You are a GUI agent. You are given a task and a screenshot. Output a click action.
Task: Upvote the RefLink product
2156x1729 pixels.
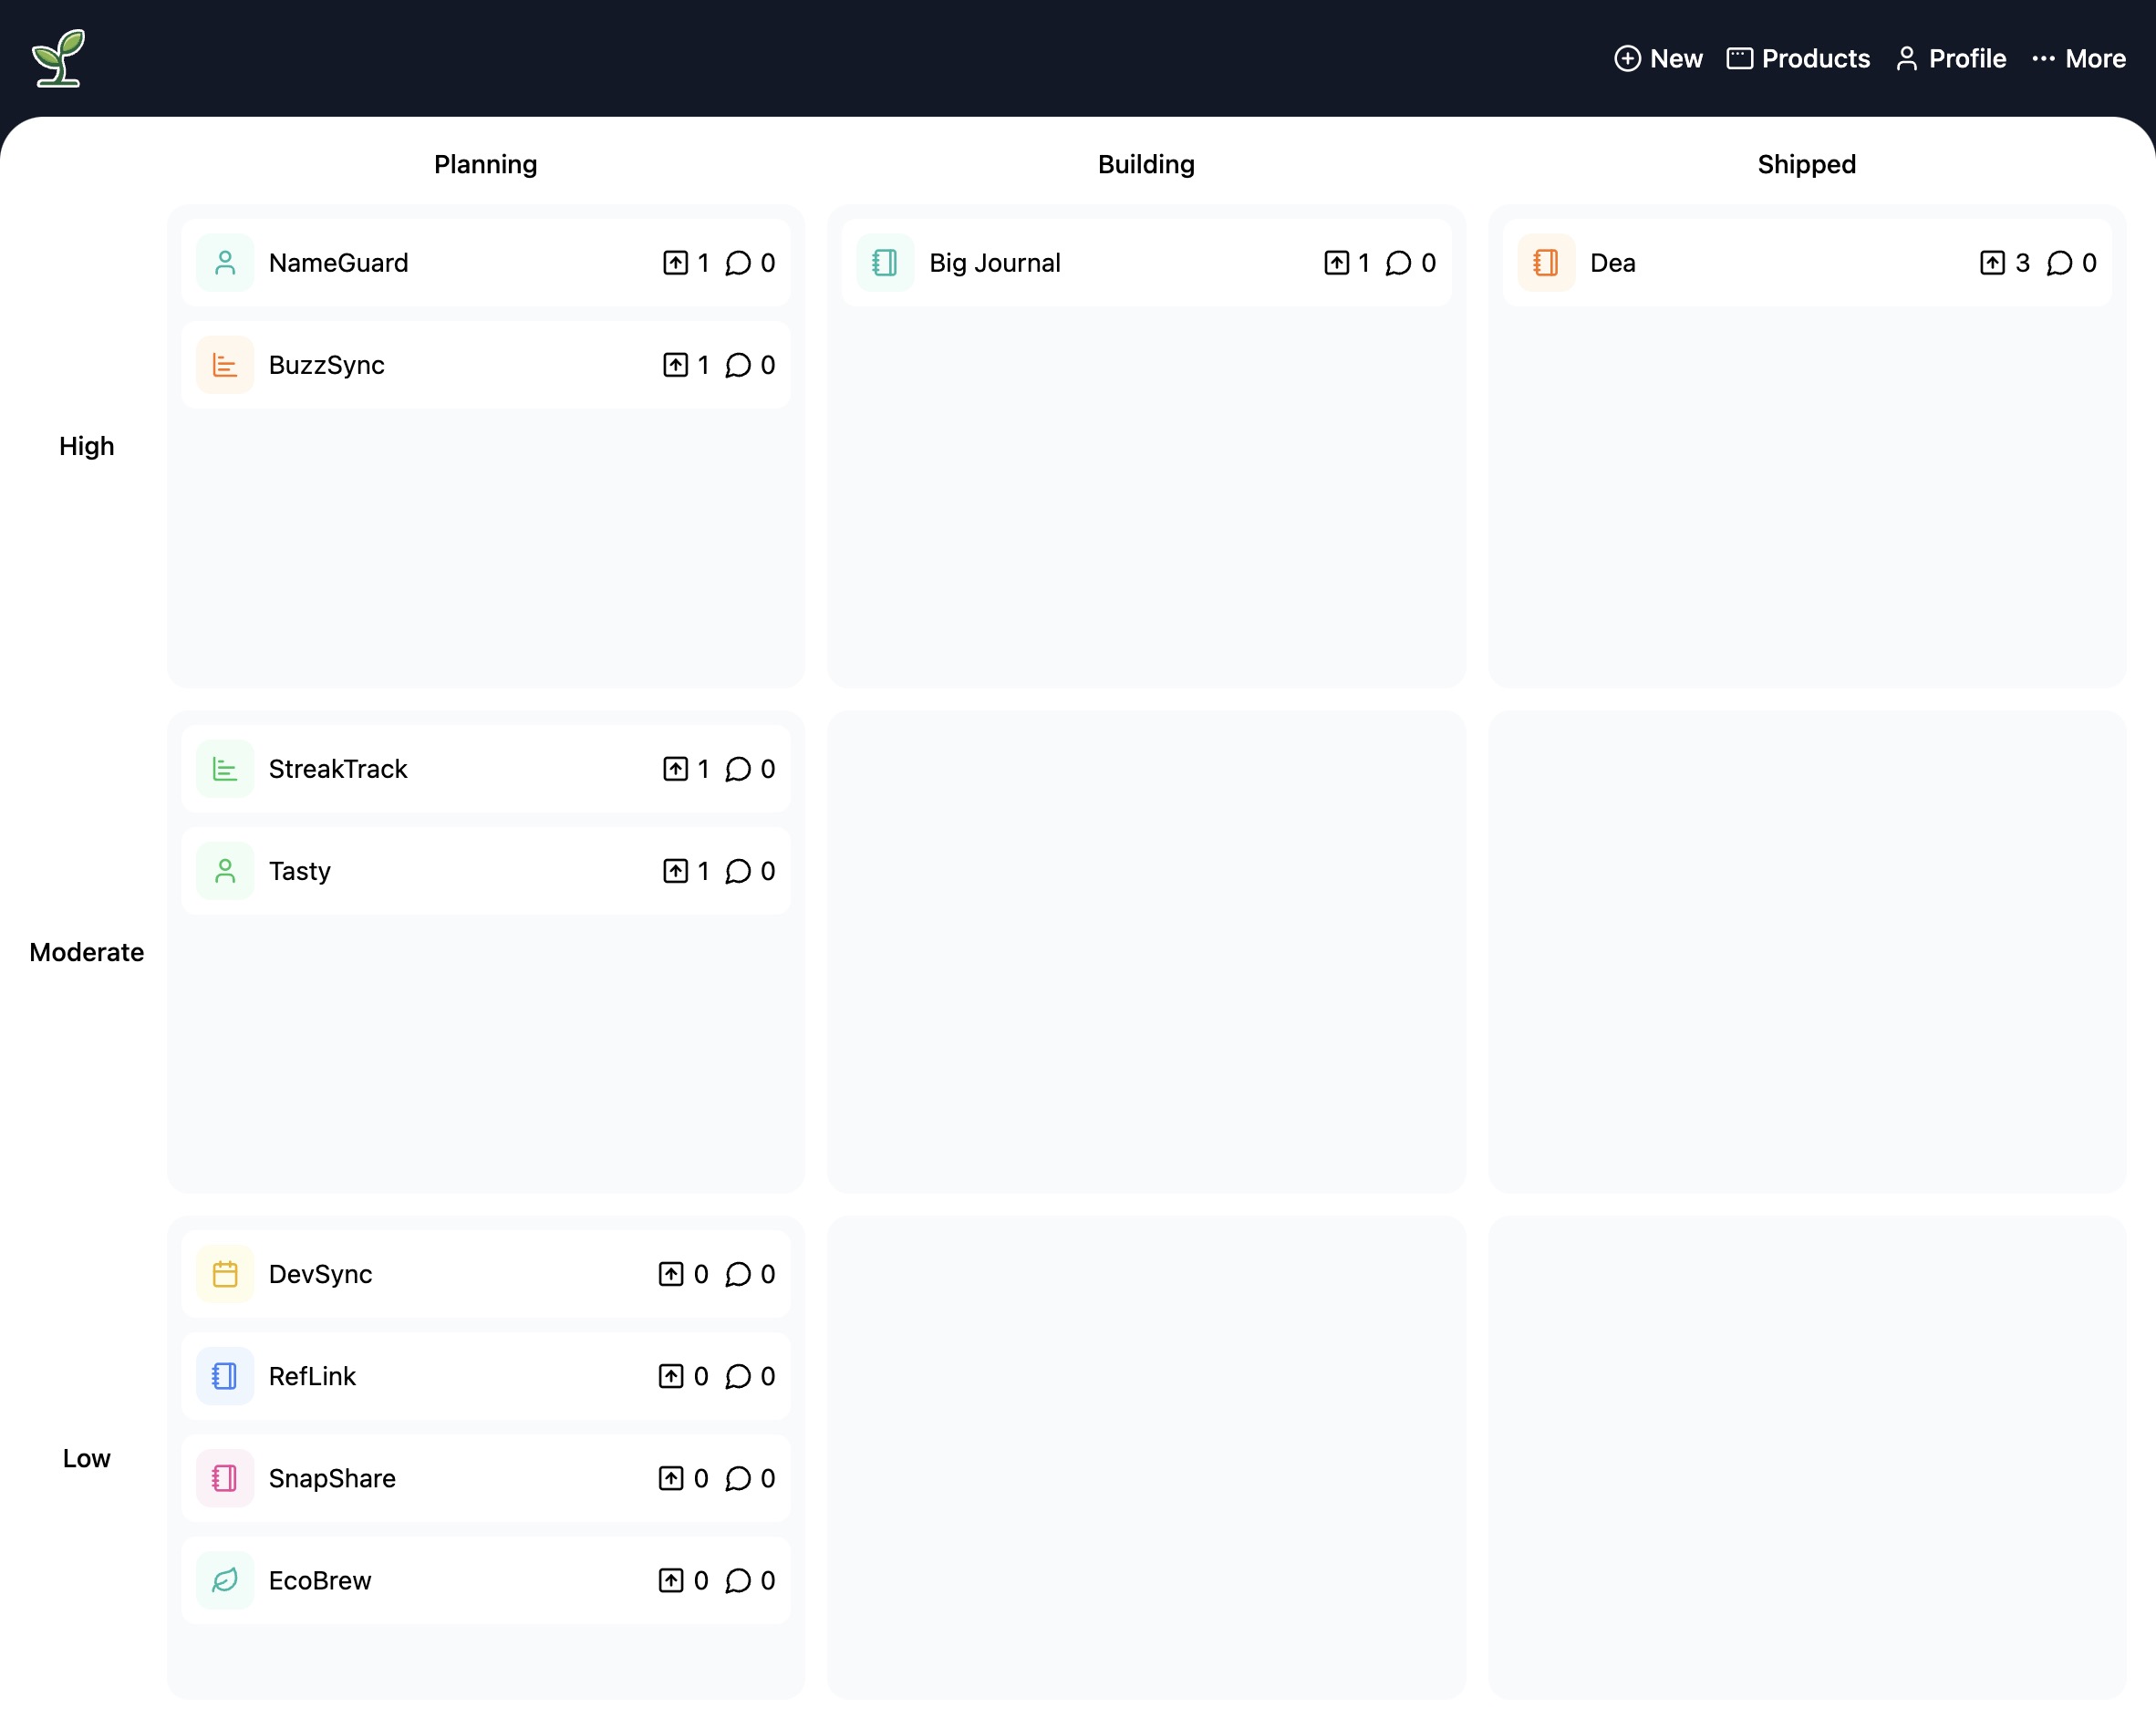(684, 1376)
